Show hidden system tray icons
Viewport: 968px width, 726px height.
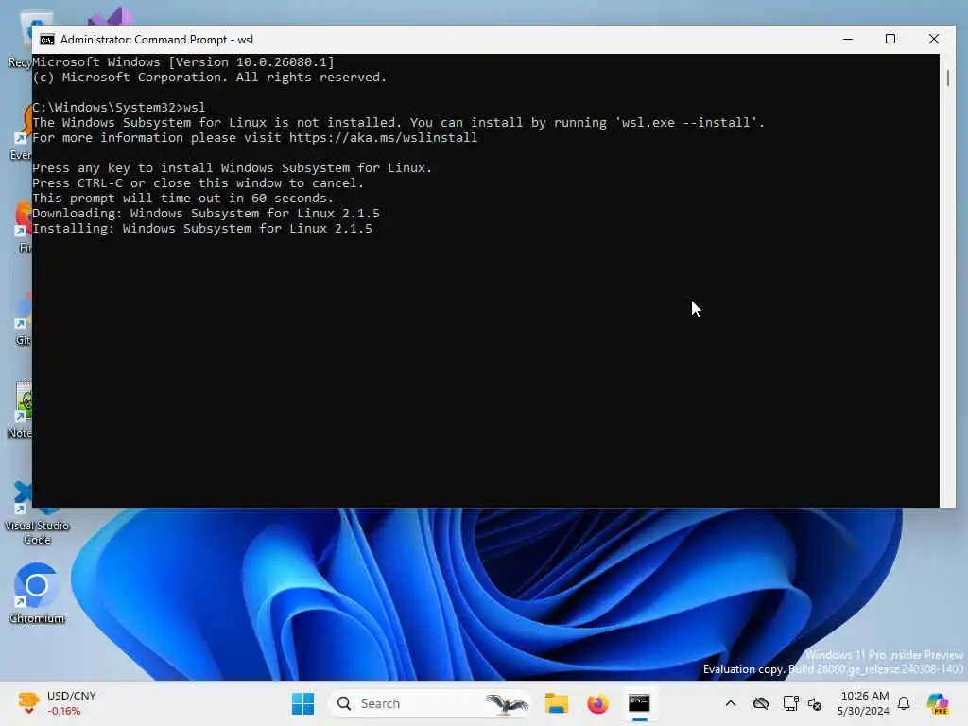point(731,703)
